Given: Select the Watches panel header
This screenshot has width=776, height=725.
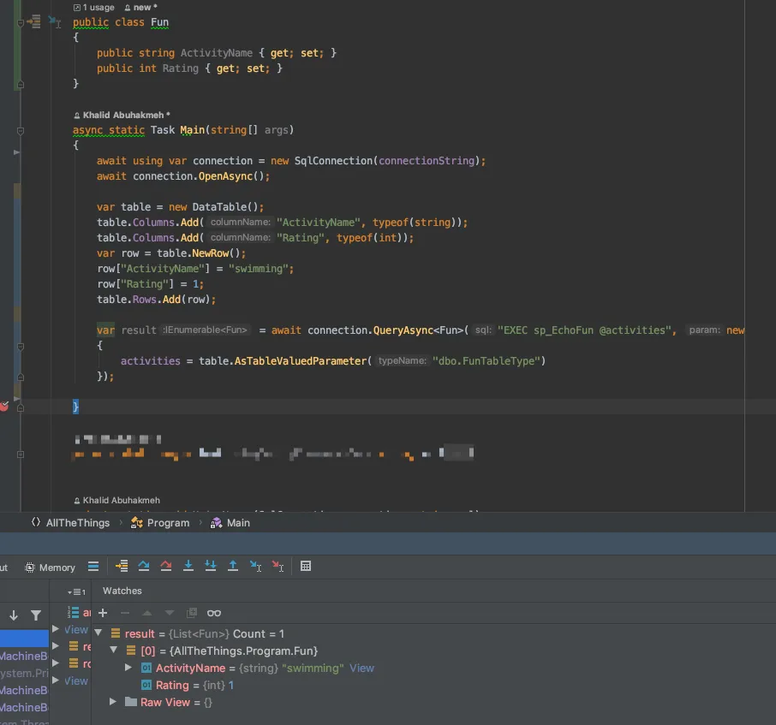Looking at the screenshot, I should tap(122, 591).
